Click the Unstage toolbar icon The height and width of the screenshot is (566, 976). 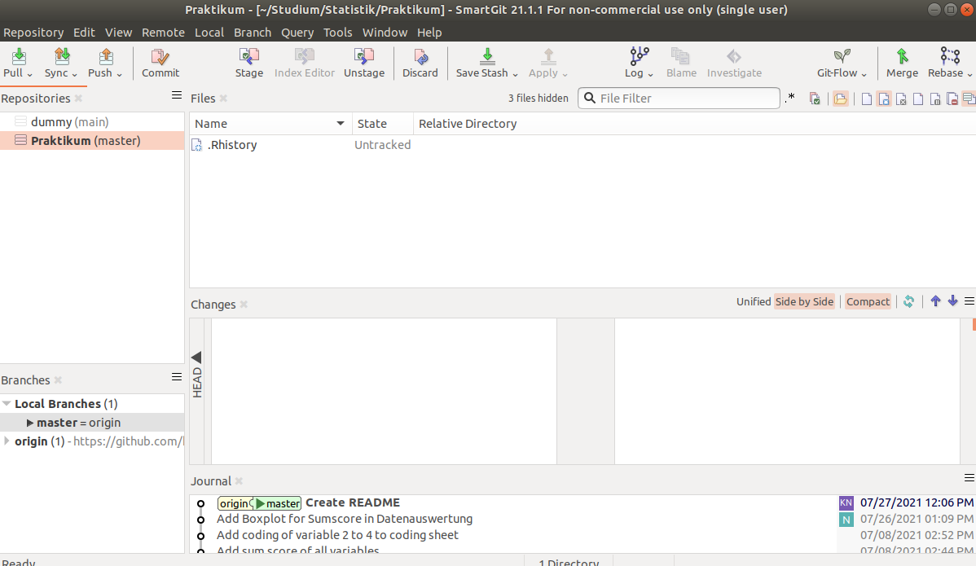tap(364, 57)
